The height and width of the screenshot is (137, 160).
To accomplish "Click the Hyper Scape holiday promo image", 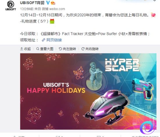I will click(x=88, y=91).
